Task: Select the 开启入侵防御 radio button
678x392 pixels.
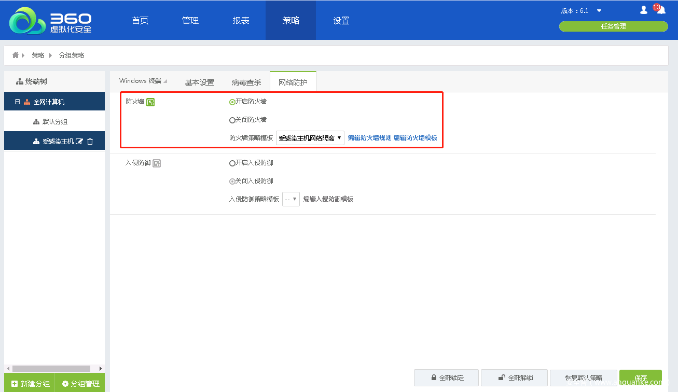Action: click(232, 163)
